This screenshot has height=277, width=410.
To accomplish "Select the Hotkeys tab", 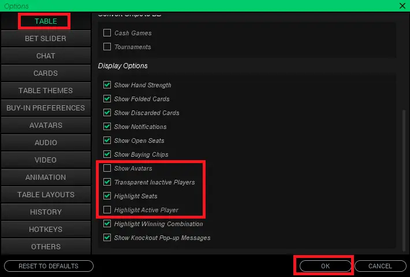I will point(46,230).
